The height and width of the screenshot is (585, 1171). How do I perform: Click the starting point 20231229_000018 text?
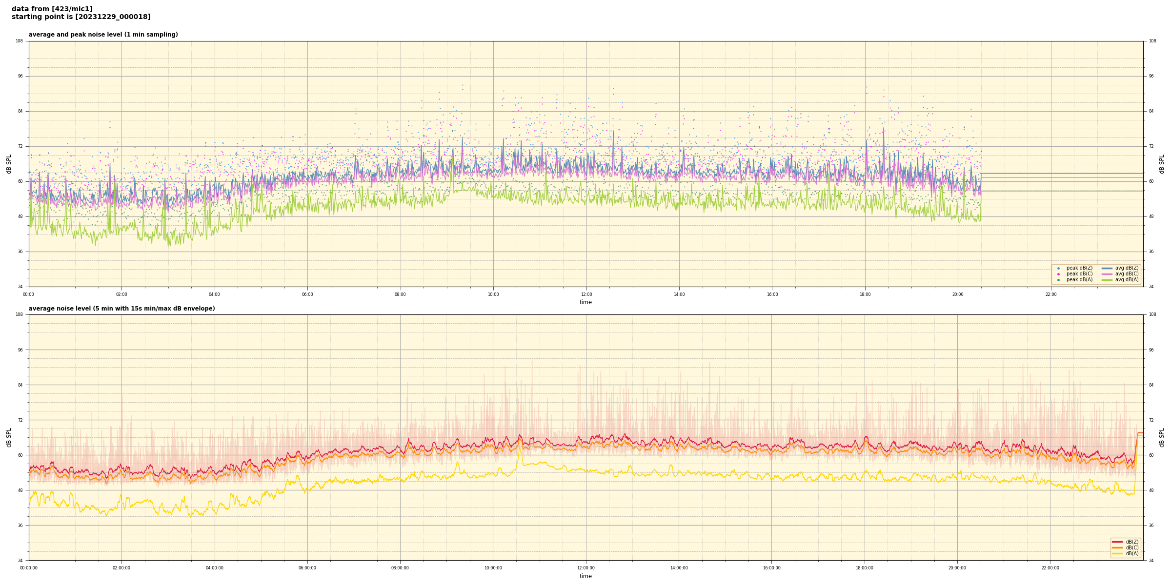[81, 17]
